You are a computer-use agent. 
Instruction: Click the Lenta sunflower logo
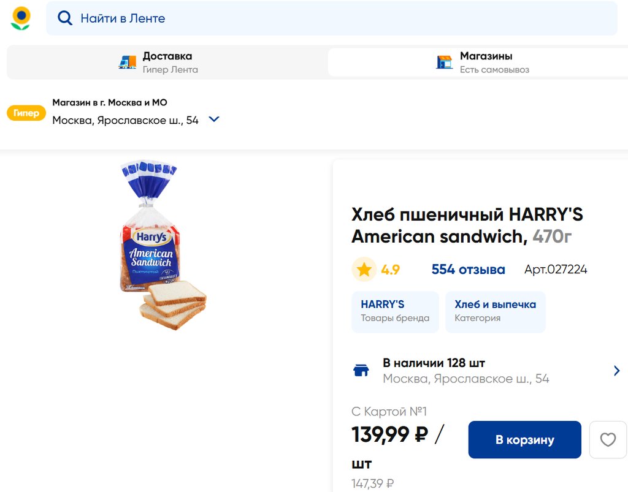pyautogui.click(x=21, y=18)
